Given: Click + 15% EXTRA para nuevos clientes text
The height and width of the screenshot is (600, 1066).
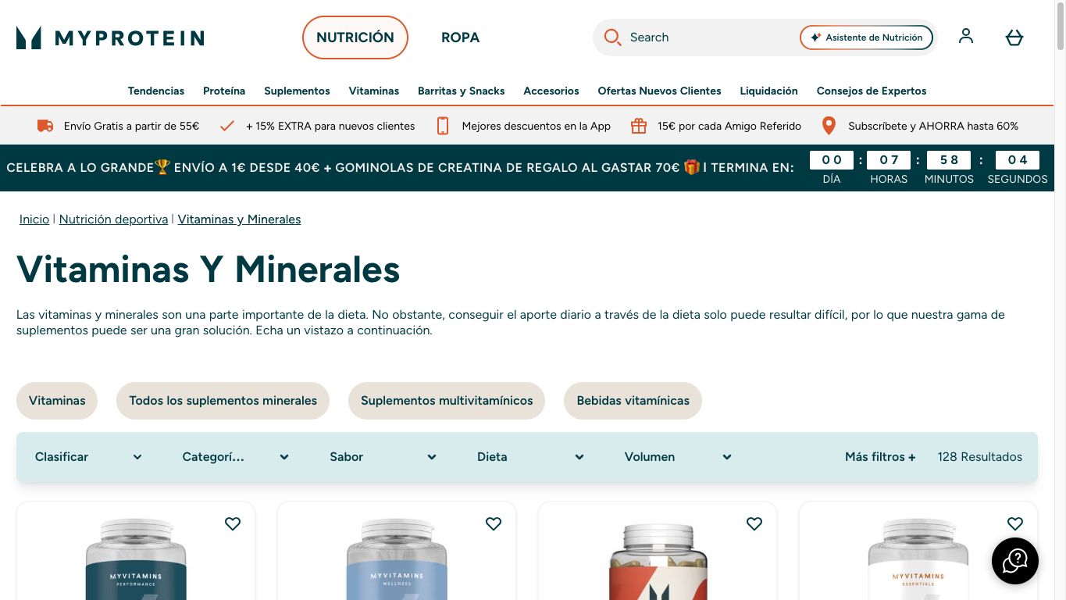Looking at the screenshot, I should (x=330, y=126).
